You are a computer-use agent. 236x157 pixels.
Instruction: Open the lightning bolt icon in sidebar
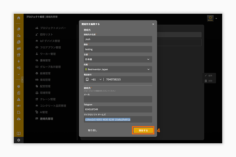[19, 61]
